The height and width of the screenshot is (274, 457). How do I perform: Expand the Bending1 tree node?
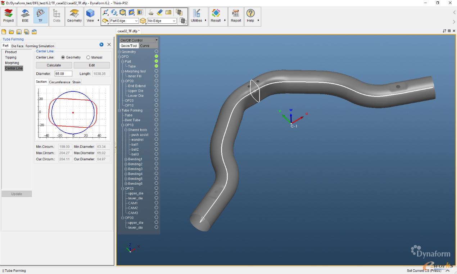pyautogui.click(x=126, y=159)
